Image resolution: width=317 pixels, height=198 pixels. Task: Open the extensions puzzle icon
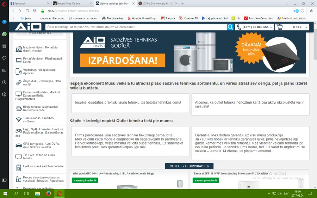(311, 11)
